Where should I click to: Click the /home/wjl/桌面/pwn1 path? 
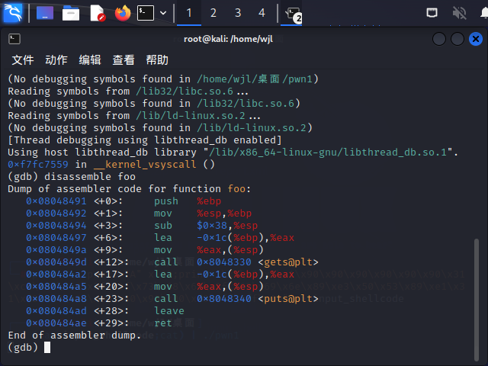tap(255, 79)
